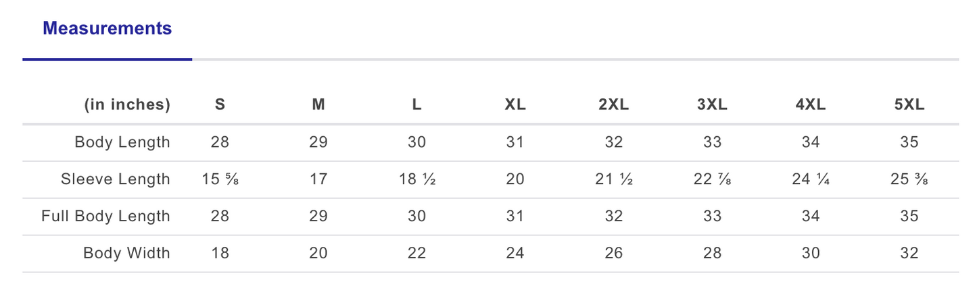
Task: Select the Sleeve Length row label
Action: click(116, 179)
